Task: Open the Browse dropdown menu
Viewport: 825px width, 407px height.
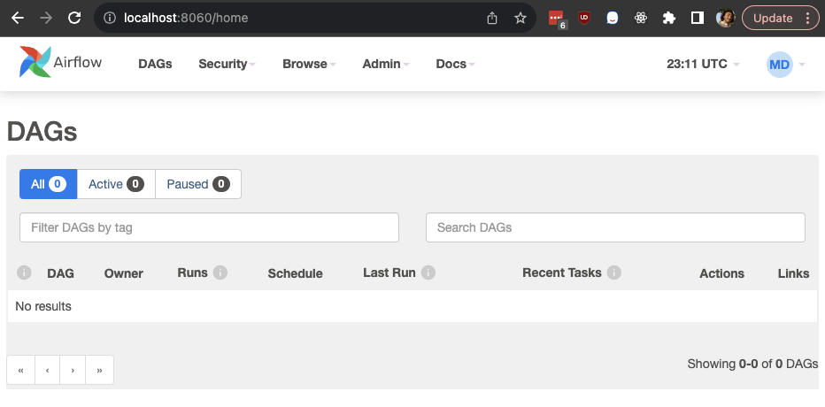Action: coord(309,64)
